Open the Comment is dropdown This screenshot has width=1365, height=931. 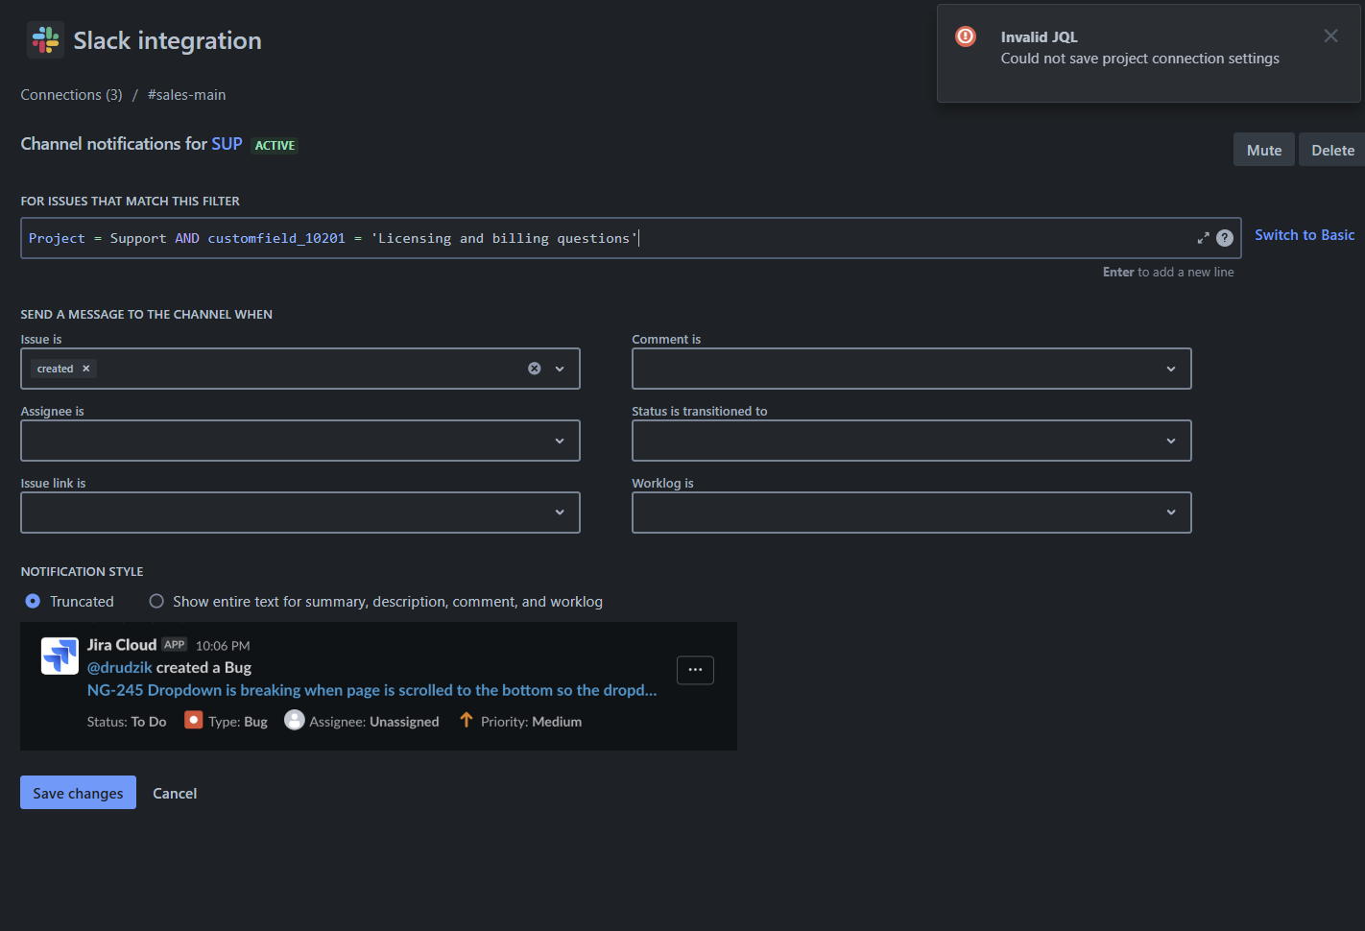1170,368
